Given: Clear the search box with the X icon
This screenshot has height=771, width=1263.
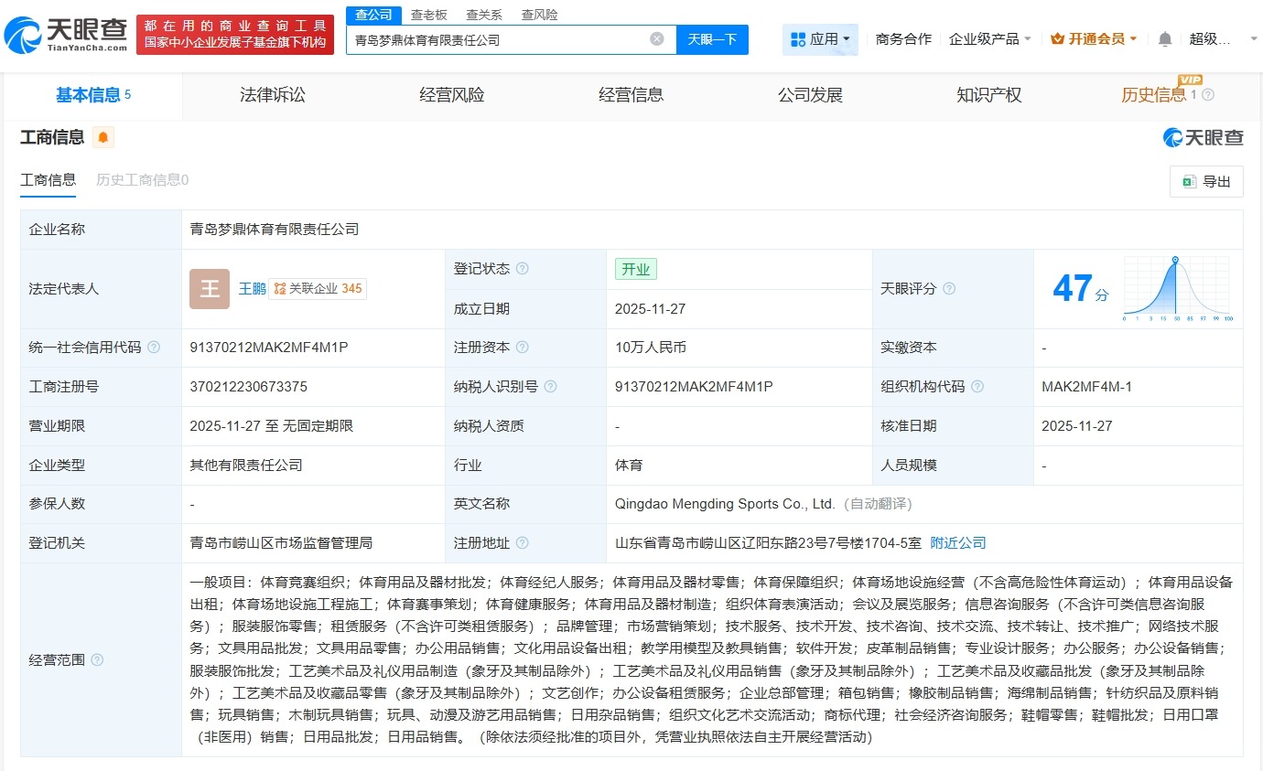Looking at the screenshot, I should [x=655, y=38].
